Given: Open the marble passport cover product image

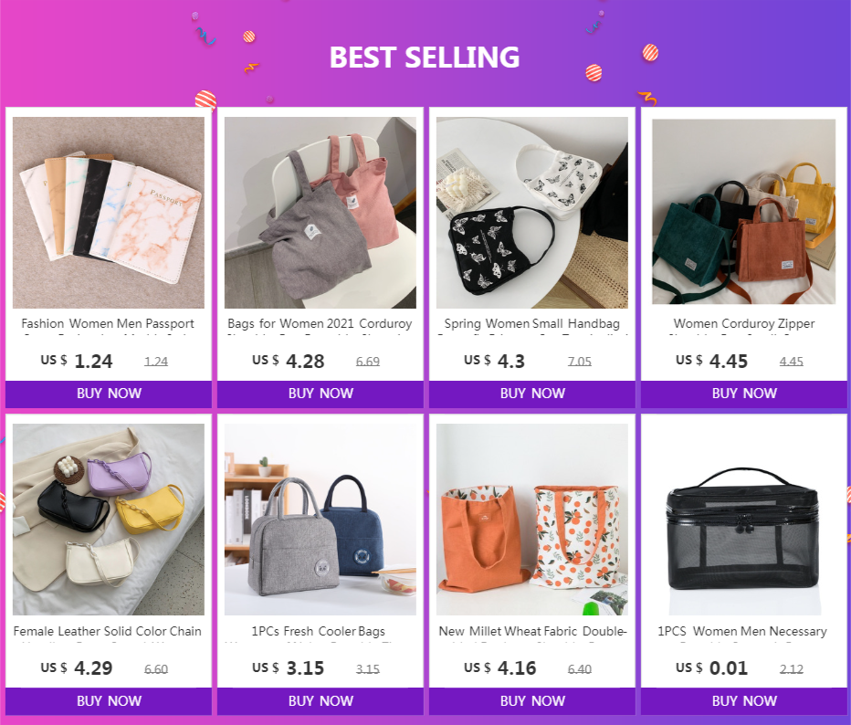Looking at the screenshot, I should (109, 213).
